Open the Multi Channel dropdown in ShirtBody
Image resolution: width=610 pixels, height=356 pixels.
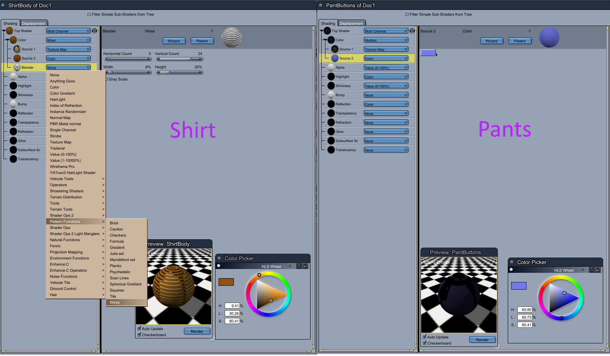pyautogui.click(x=68, y=31)
